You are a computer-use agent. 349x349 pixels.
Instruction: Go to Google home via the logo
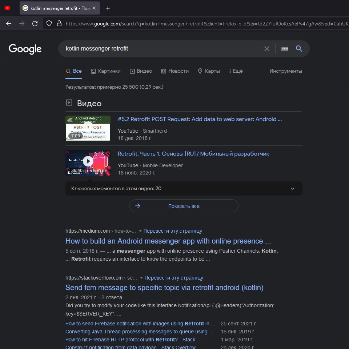25,49
